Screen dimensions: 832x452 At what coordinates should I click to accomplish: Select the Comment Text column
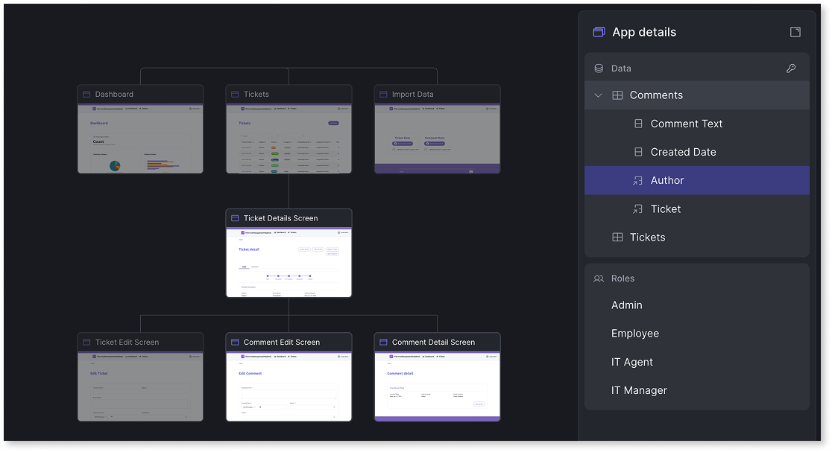coord(697,124)
